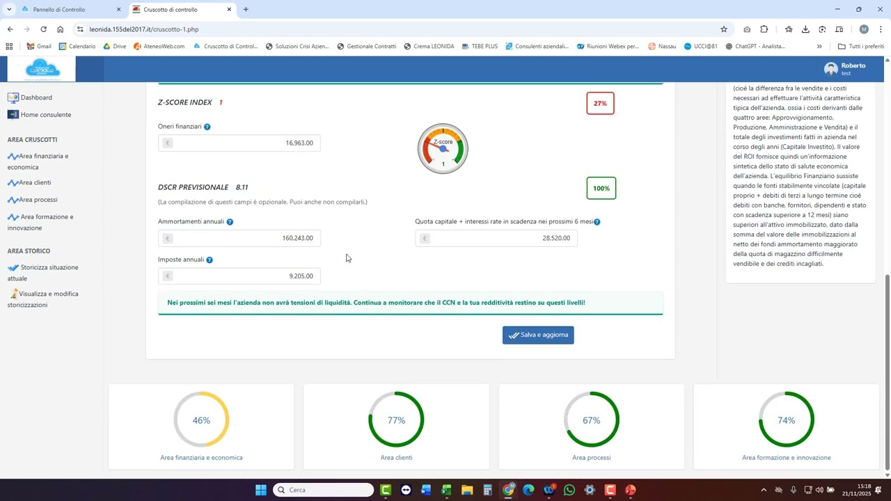
Task: Click the Imposte annuali amount field
Action: tap(239, 276)
